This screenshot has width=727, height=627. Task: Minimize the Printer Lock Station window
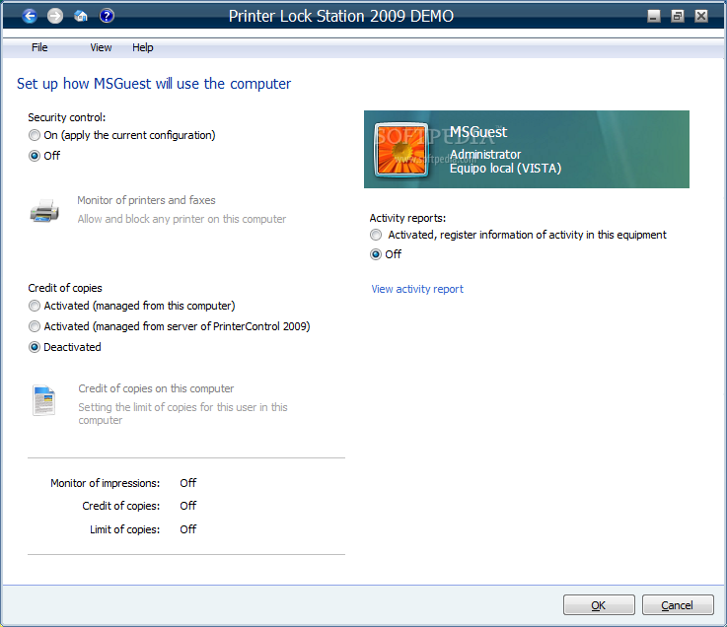click(654, 17)
